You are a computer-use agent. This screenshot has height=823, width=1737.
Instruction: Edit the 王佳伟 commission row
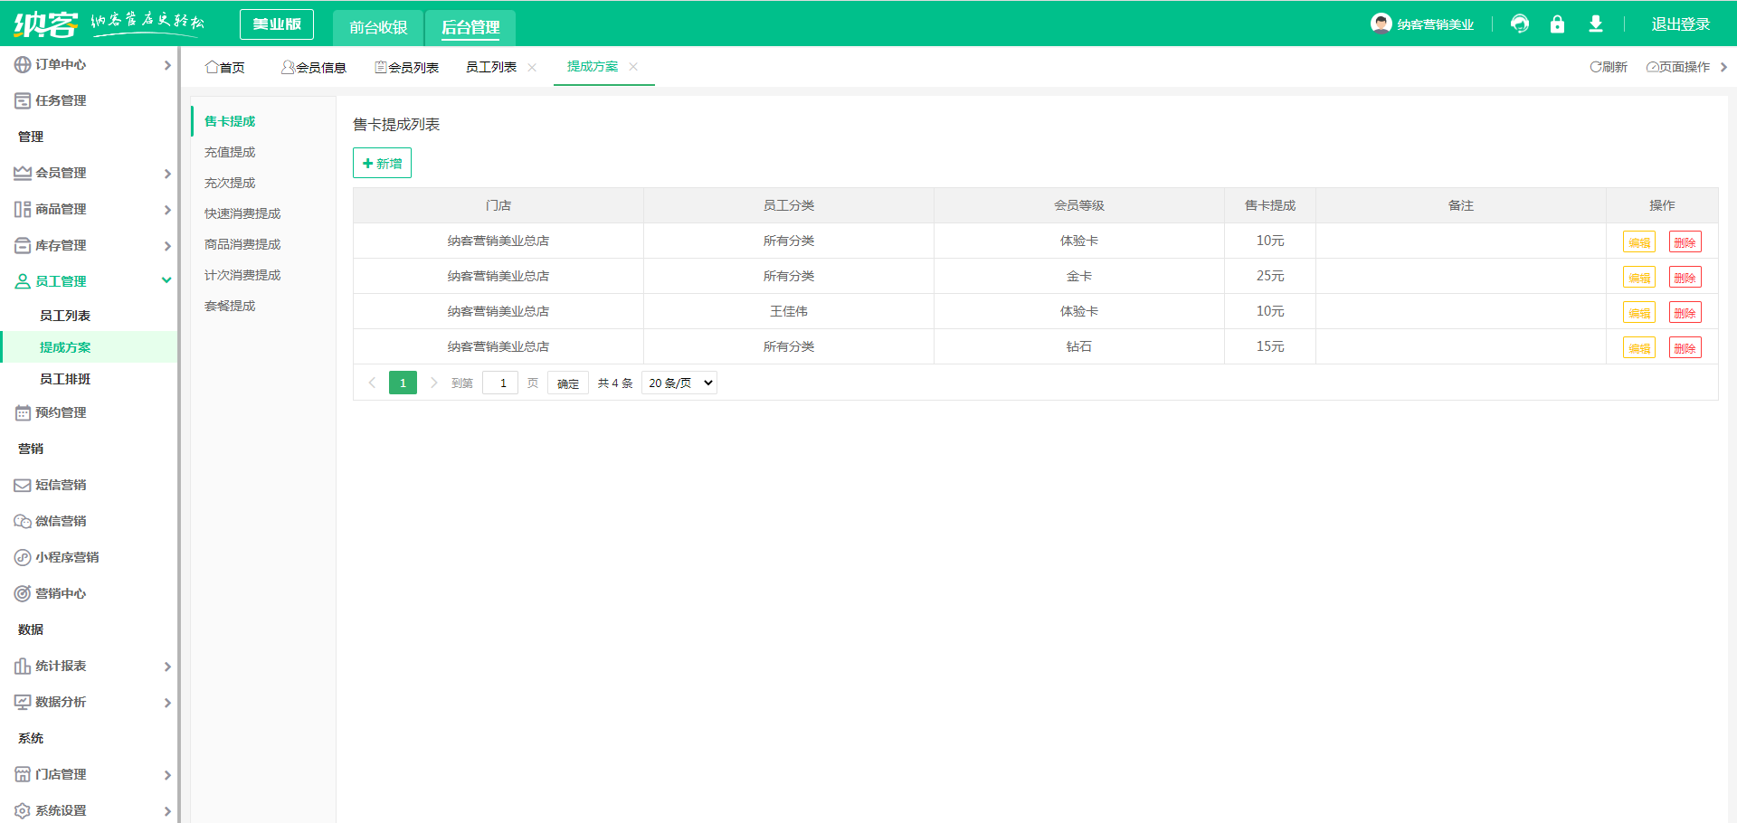click(x=1638, y=313)
